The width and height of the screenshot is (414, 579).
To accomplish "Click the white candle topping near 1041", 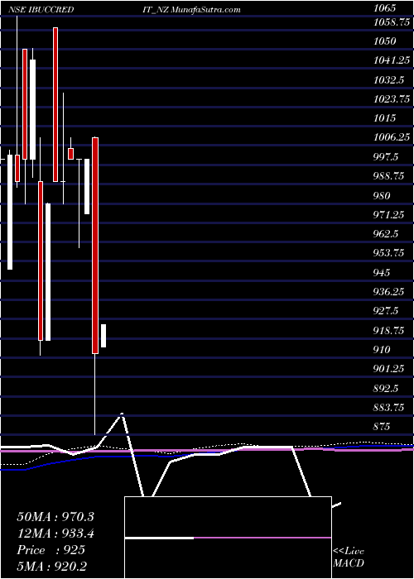I will tap(32, 109).
